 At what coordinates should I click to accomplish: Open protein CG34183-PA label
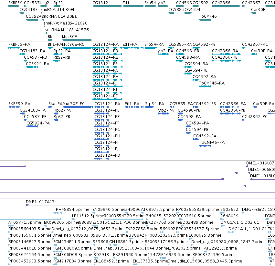click(33, 110)
